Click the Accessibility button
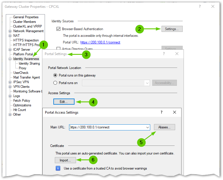223x180 pixels. click(x=164, y=83)
